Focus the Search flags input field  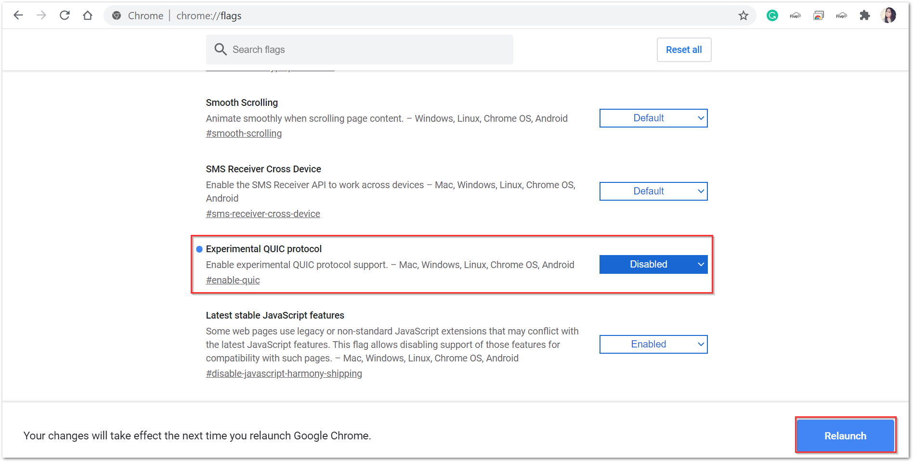coord(366,50)
